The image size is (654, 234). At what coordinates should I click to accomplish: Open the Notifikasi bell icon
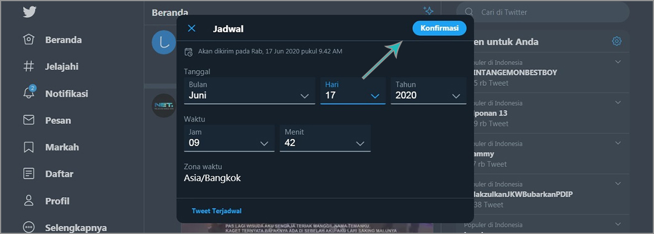[29, 93]
